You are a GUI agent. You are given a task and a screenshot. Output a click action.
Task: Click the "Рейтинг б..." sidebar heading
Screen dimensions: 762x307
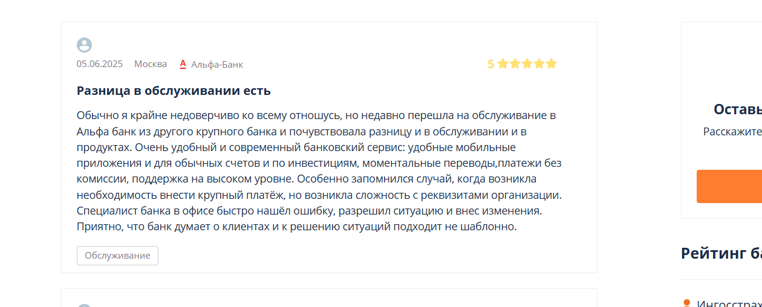click(721, 253)
